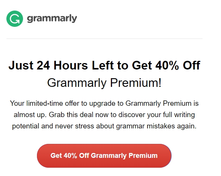The height and width of the screenshot is (176, 221).
Task: Click the word 'Hours' in the headline
Action: click(x=71, y=65)
